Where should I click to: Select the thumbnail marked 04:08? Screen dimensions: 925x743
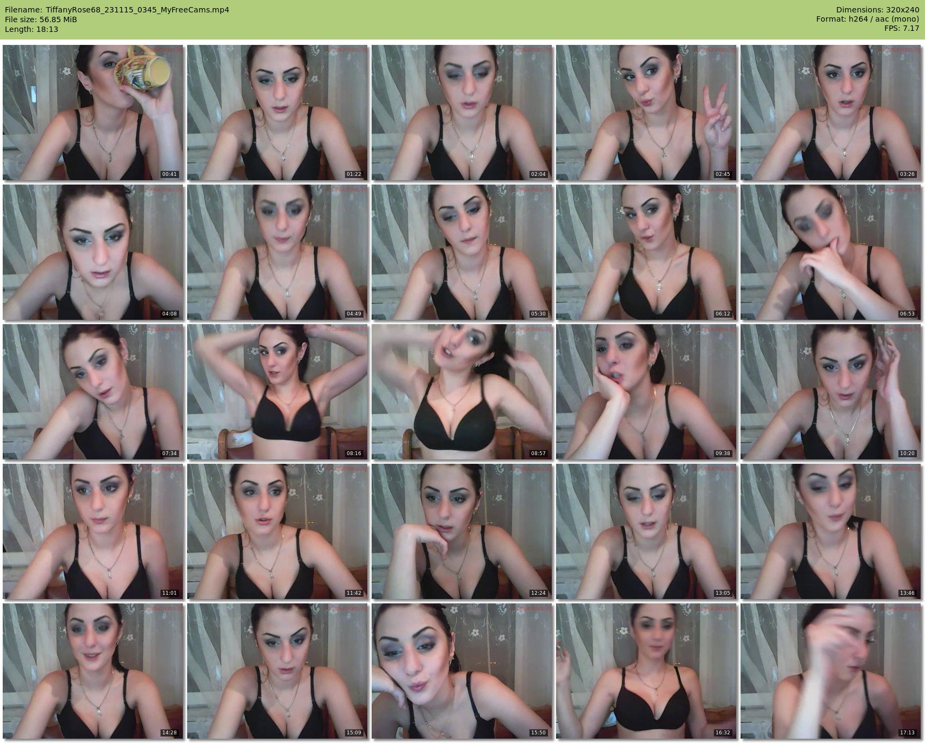click(93, 252)
